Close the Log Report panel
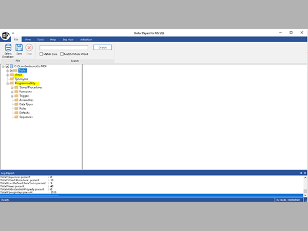The image size is (308, 231). click(x=305, y=173)
